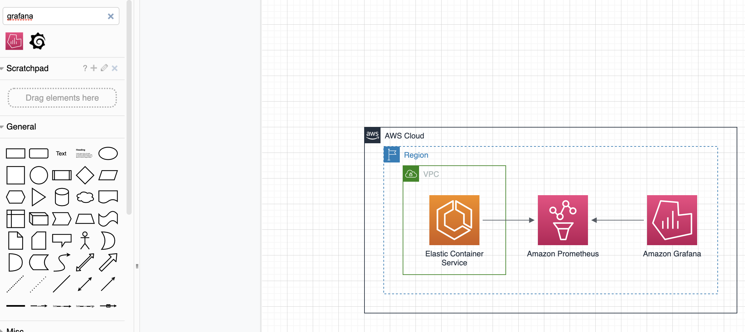The image size is (745, 332).
Task: Add a new Scratchpad entry
Action: [x=93, y=68]
